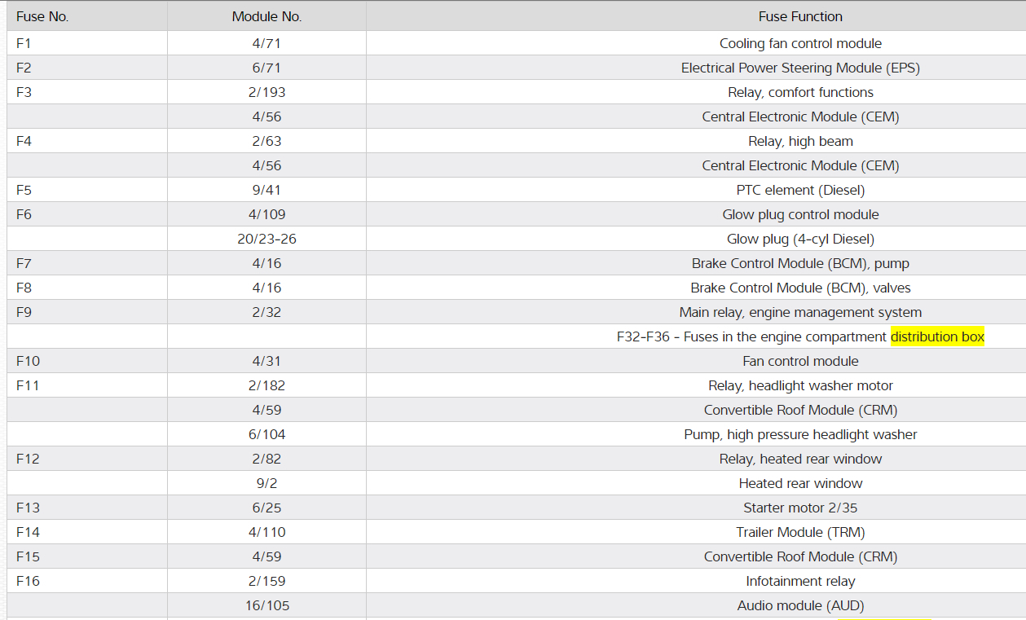This screenshot has height=620, width=1026.
Task: Click the Heated rear window function cell
Action: [x=800, y=483]
